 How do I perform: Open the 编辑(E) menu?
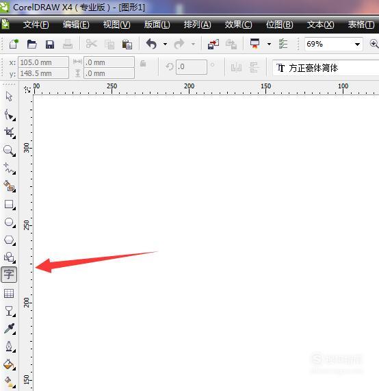76,25
